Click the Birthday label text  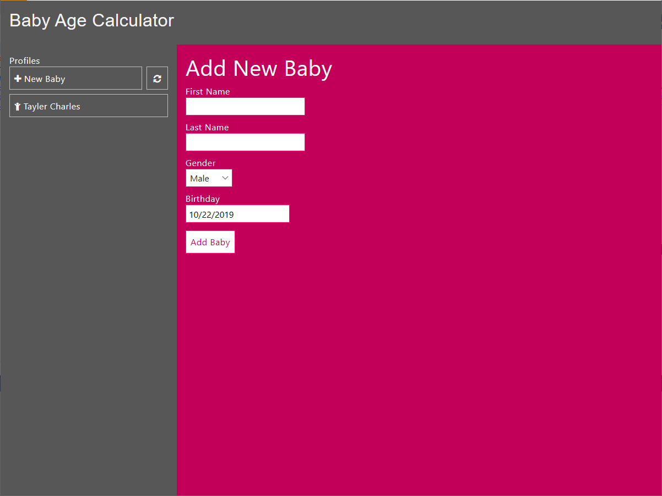click(x=203, y=199)
